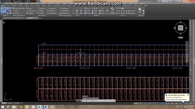
Task: Open the Feature Line dropdown
Action: [x=31, y=11]
